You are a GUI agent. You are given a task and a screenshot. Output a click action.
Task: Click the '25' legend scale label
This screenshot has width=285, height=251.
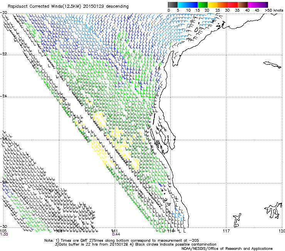pyautogui.click(x=217, y=10)
